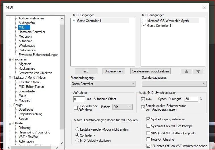Open Resampling / Bouncing settings
The image size is (215, 150).
coord(34,132)
